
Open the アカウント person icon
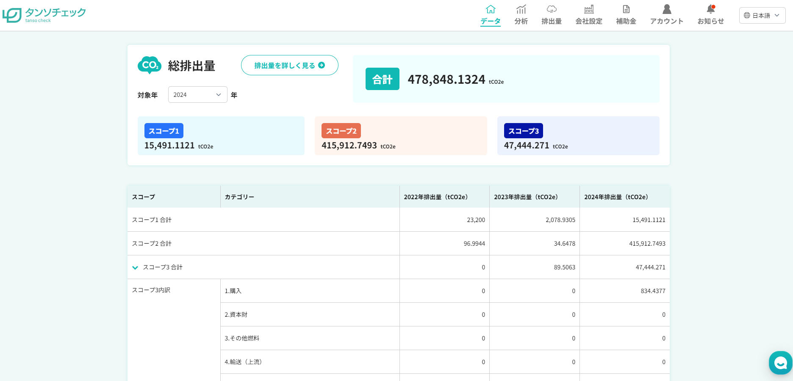(x=667, y=10)
